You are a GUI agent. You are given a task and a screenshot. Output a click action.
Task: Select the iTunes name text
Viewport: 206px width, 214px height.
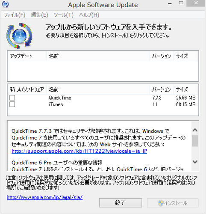(x=56, y=104)
